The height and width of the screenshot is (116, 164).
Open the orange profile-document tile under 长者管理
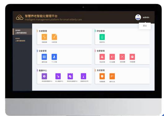pos(44,37)
